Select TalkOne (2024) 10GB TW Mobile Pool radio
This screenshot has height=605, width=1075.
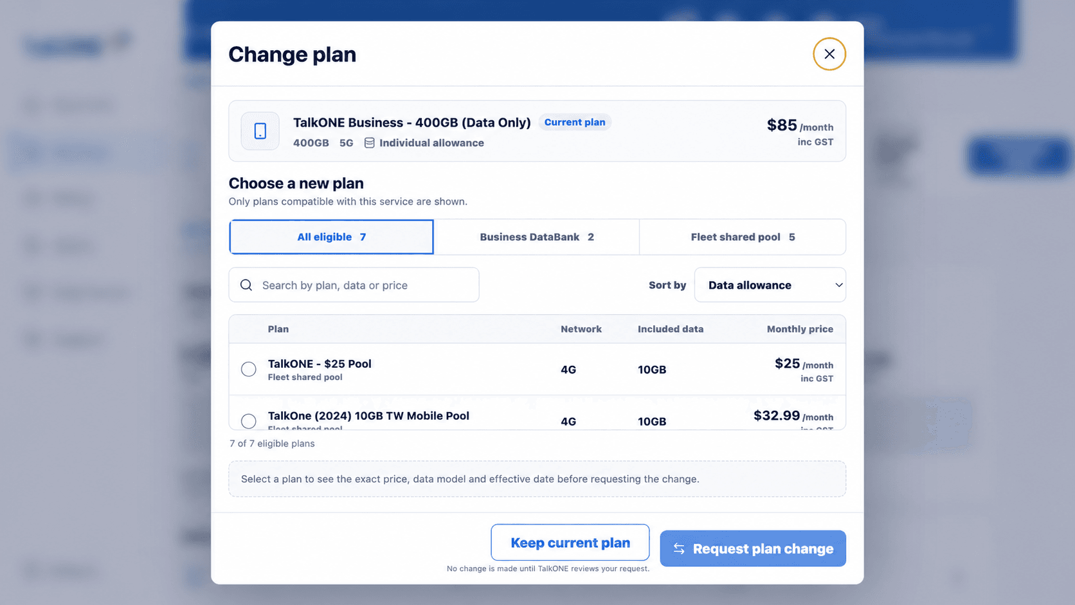pos(248,421)
